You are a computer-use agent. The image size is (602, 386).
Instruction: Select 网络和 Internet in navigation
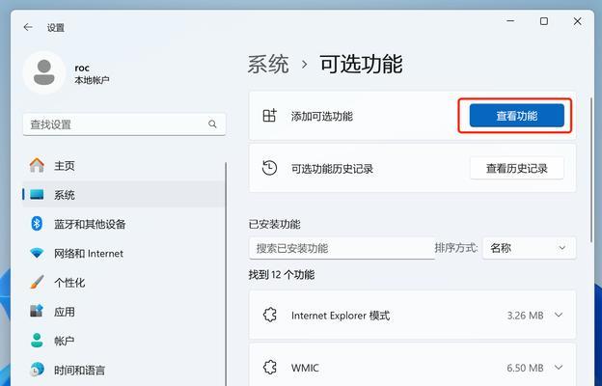89,254
